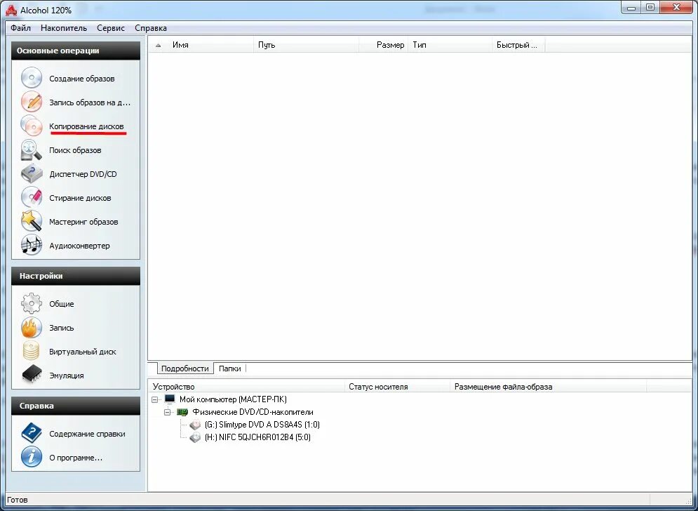Open Диспетчер DVD/CD link

(x=83, y=174)
